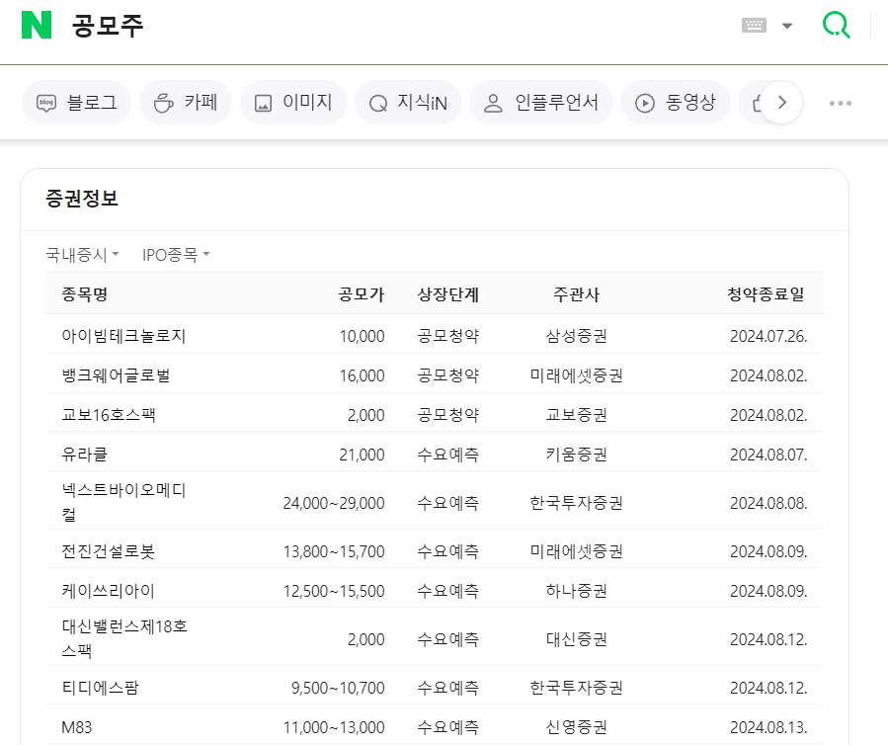Switch to the 이미지 tab

pos(293,103)
